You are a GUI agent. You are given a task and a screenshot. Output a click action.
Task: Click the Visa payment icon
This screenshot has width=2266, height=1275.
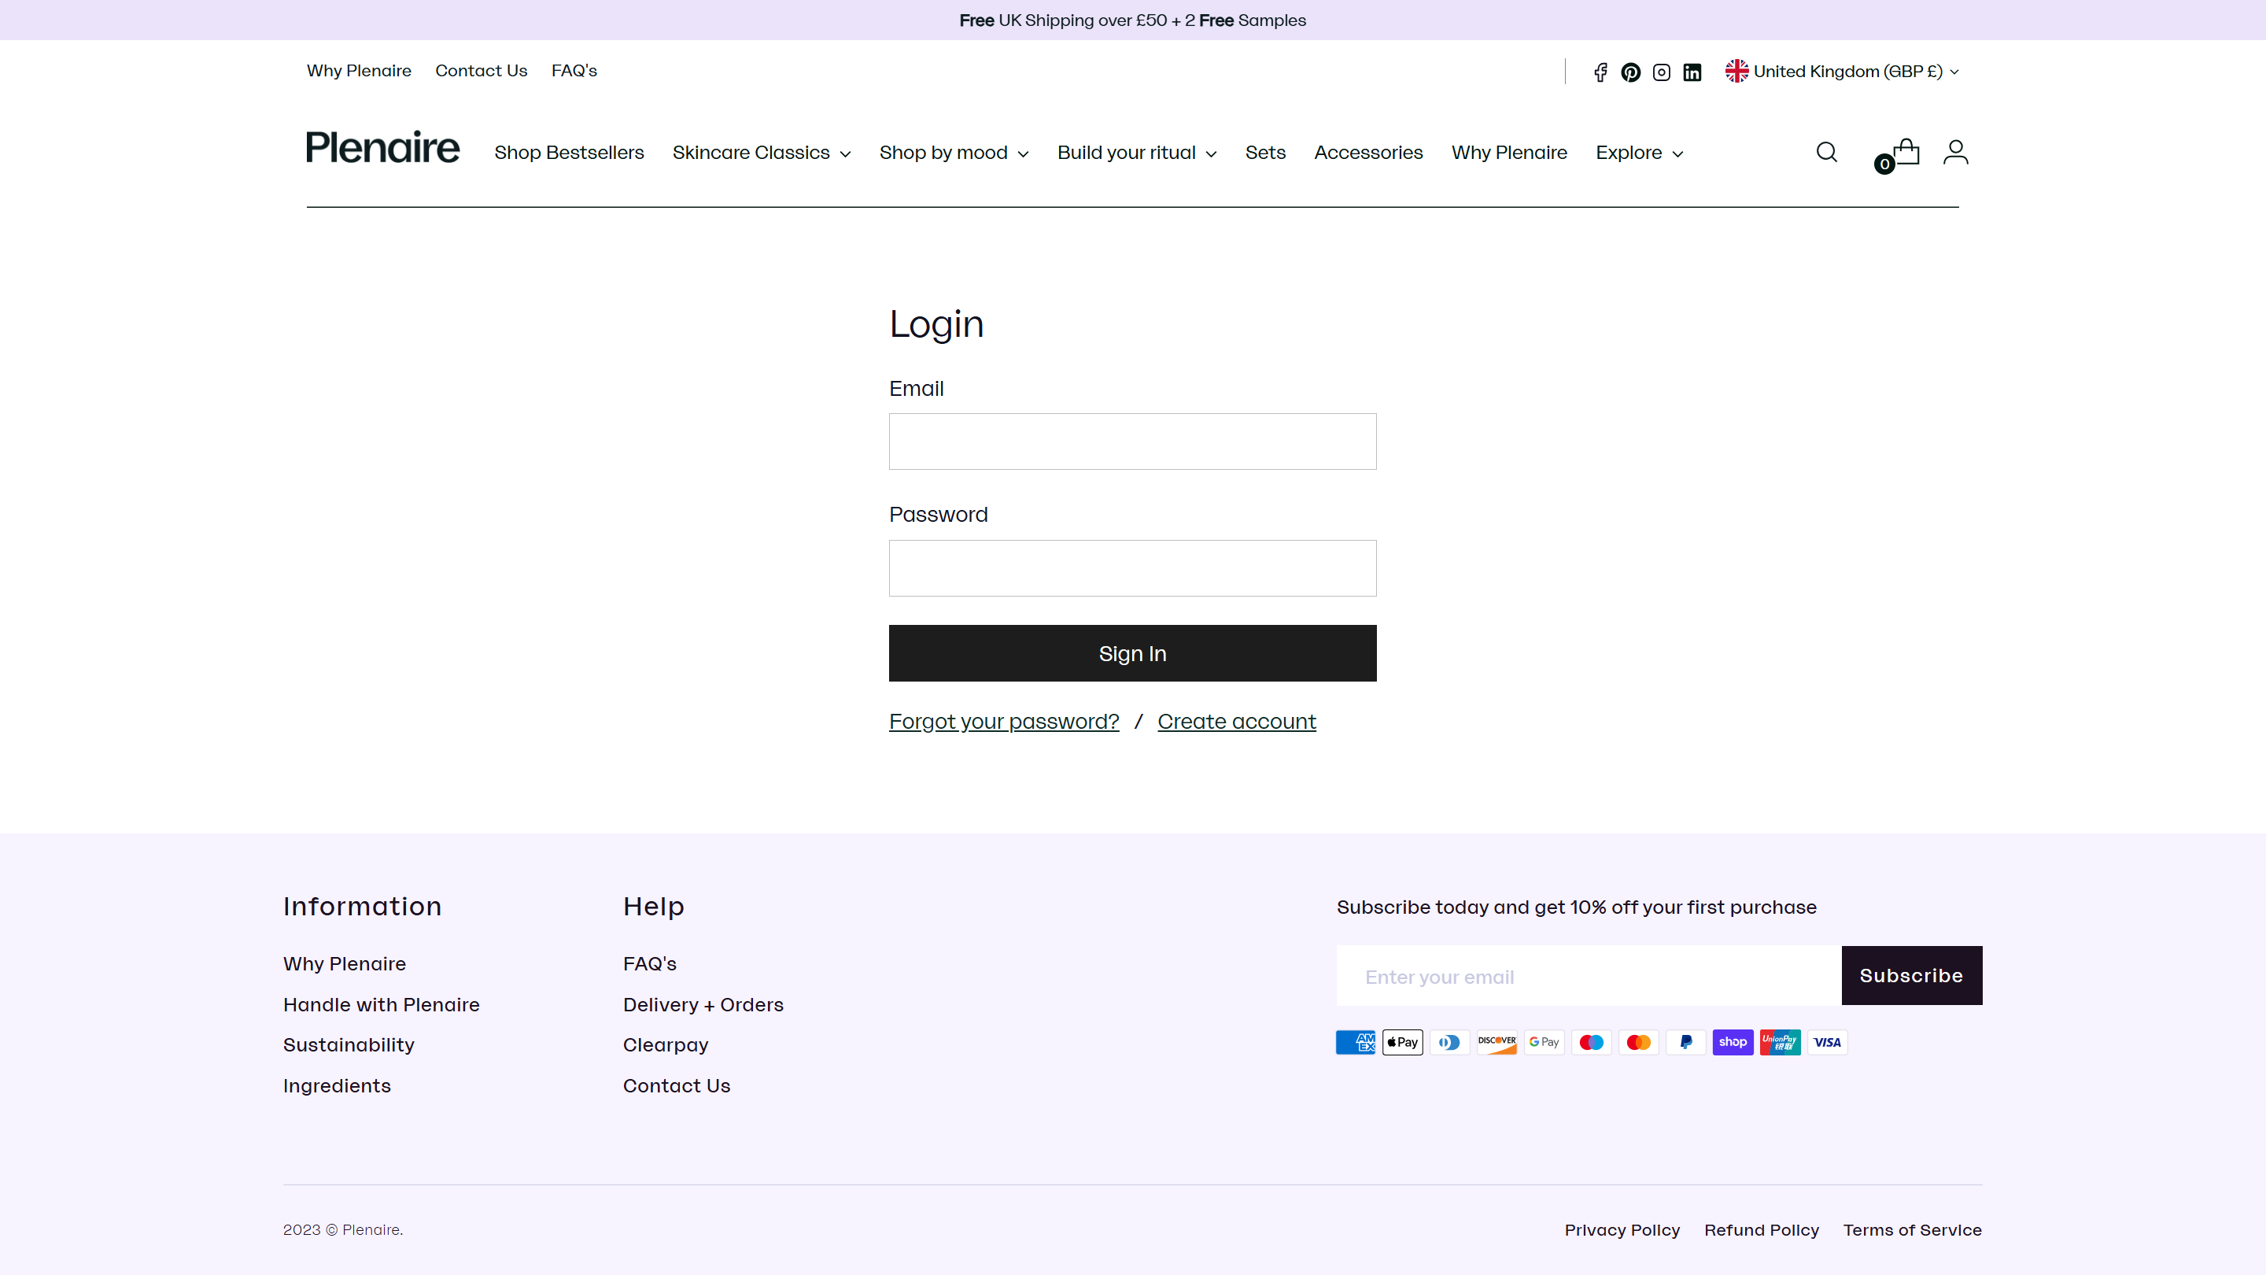pyautogui.click(x=1828, y=1042)
